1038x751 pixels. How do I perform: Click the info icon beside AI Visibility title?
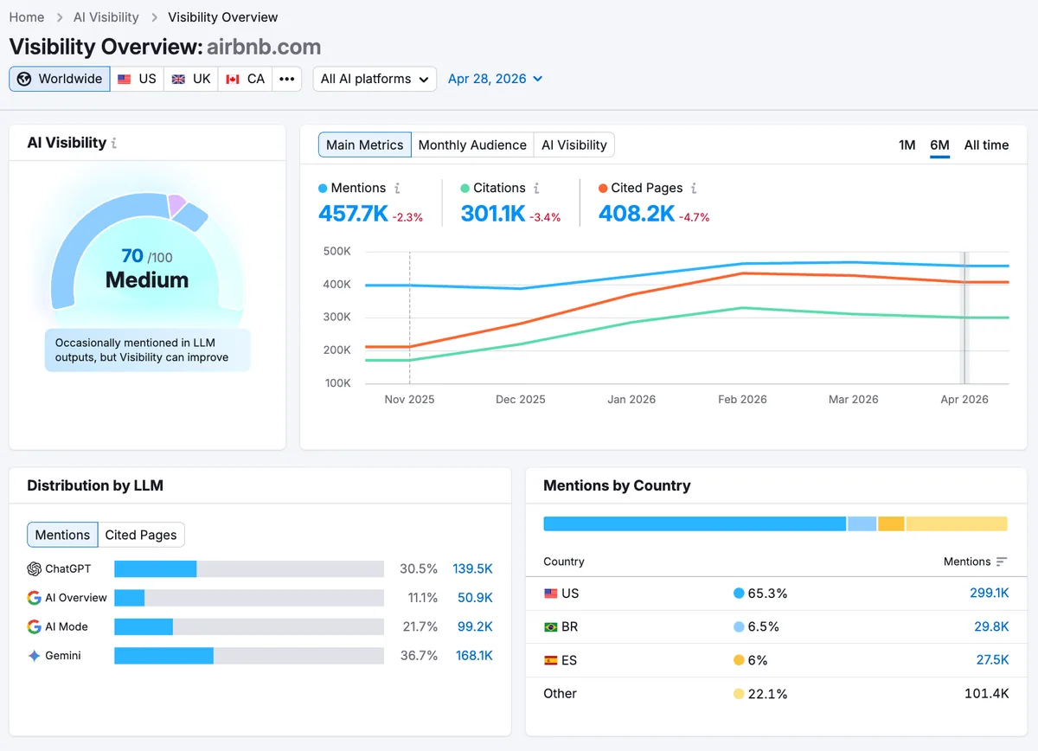tap(114, 144)
